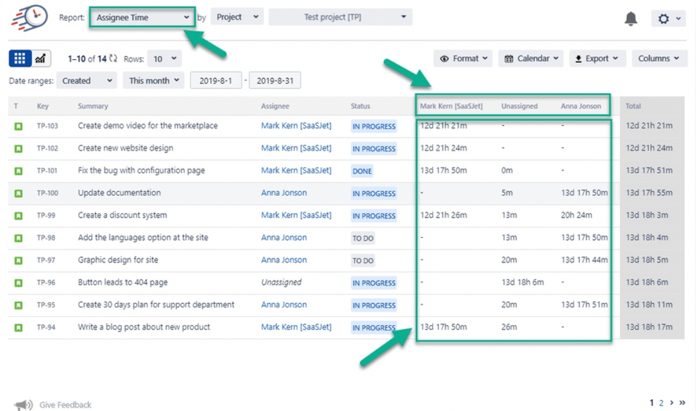
Task: Click the issue type icon for TP-94
Action: (18, 328)
